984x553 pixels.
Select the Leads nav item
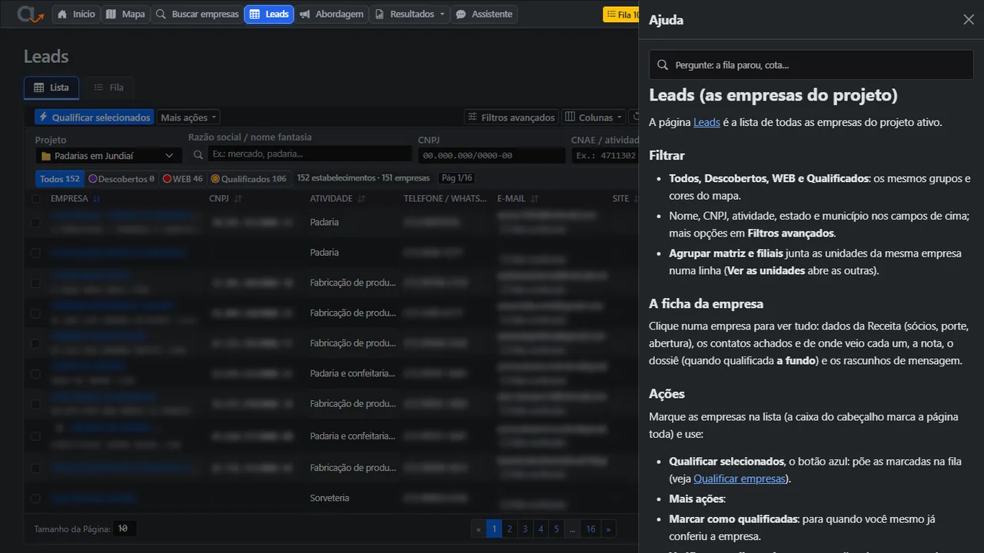point(269,14)
